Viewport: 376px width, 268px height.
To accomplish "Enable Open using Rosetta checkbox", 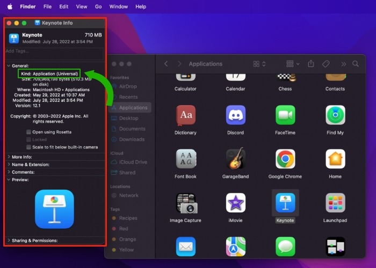I will point(29,132).
